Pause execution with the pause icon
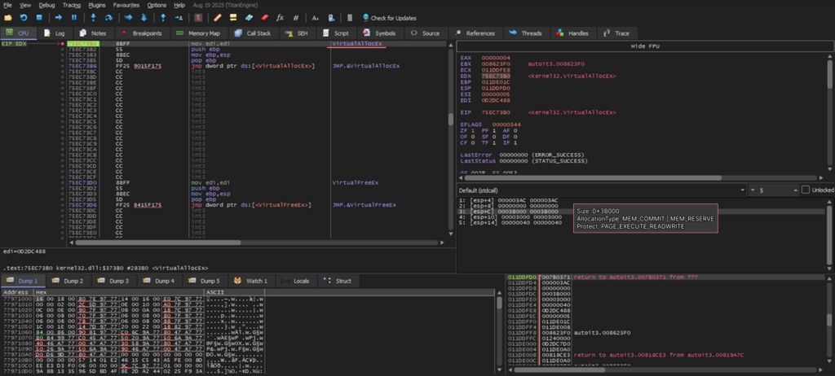Image resolution: width=835 pixels, height=376 pixels. click(x=74, y=17)
